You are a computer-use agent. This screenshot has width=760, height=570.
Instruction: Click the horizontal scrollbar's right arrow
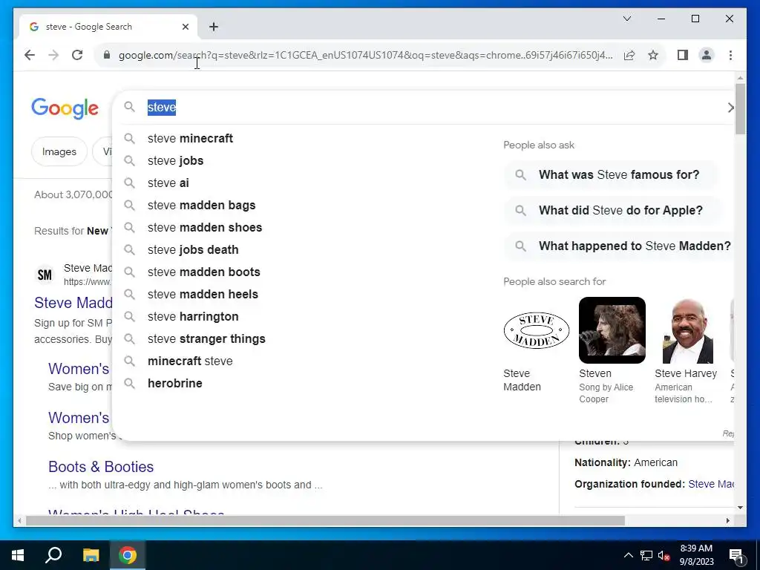(727, 520)
